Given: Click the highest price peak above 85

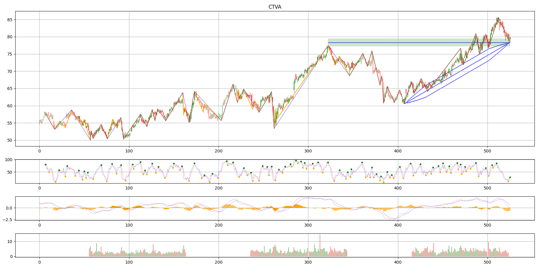Looking at the screenshot, I should click(x=498, y=18).
